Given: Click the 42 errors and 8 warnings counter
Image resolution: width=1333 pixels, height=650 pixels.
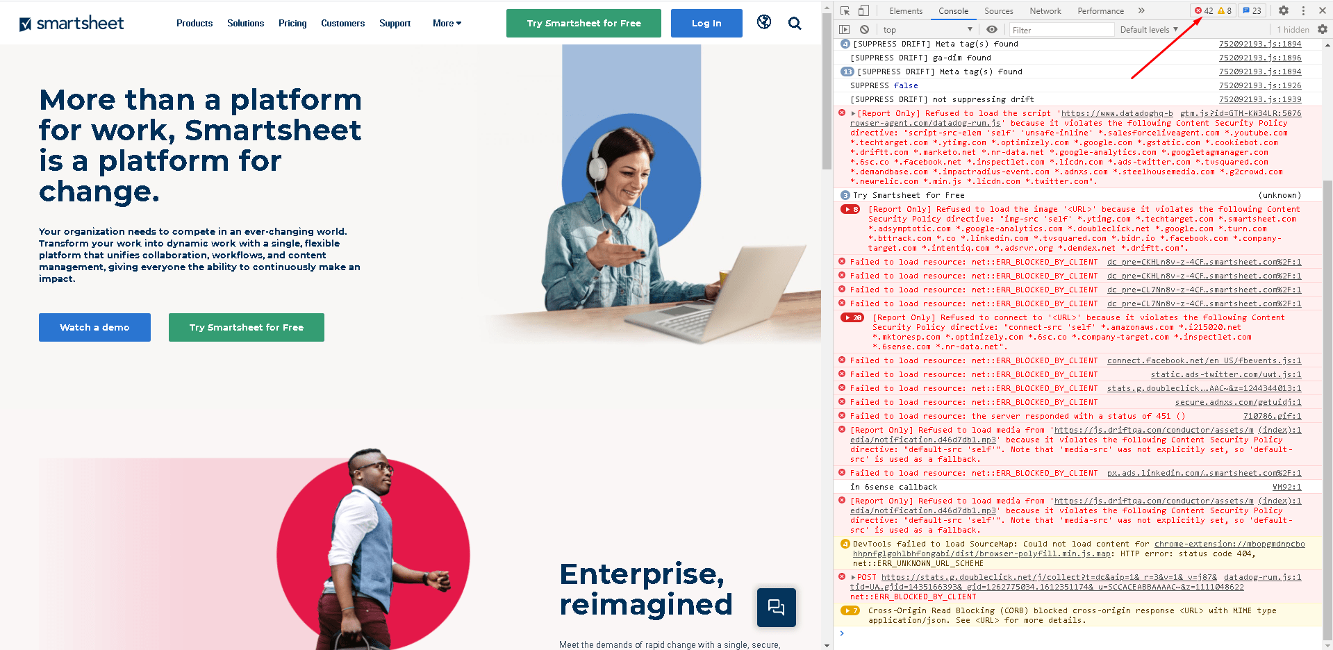Looking at the screenshot, I should pos(1213,10).
